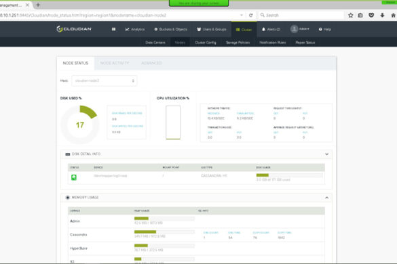
Task: Go to Storage Policies subtab
Action: pos(238,43)
